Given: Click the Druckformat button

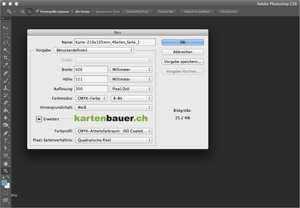Looking at the screenshot, I should pos(229,11).
